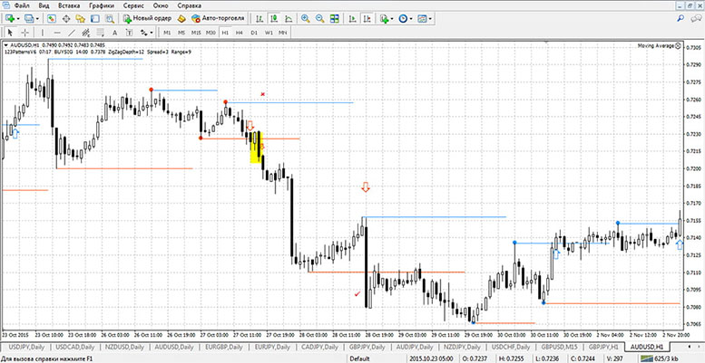Toggle chart Auto Scroll

353,18
